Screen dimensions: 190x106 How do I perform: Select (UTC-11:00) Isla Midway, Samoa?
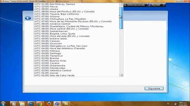point(76,4)
